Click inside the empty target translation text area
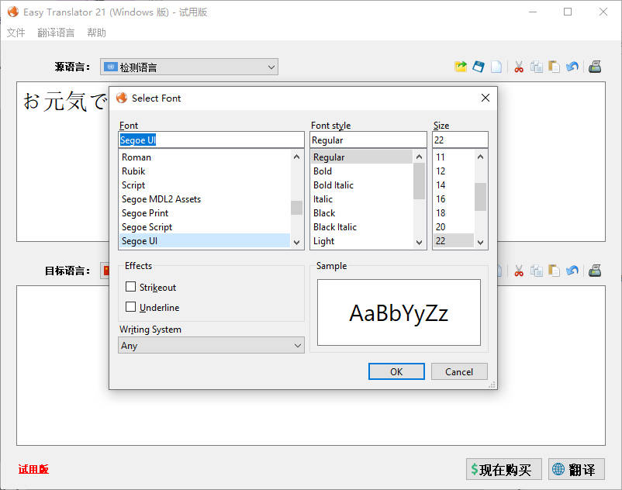This screenshot has width=622, height=490. coord(310,416)
